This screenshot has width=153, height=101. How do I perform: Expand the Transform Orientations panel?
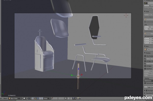click(145, 93)
